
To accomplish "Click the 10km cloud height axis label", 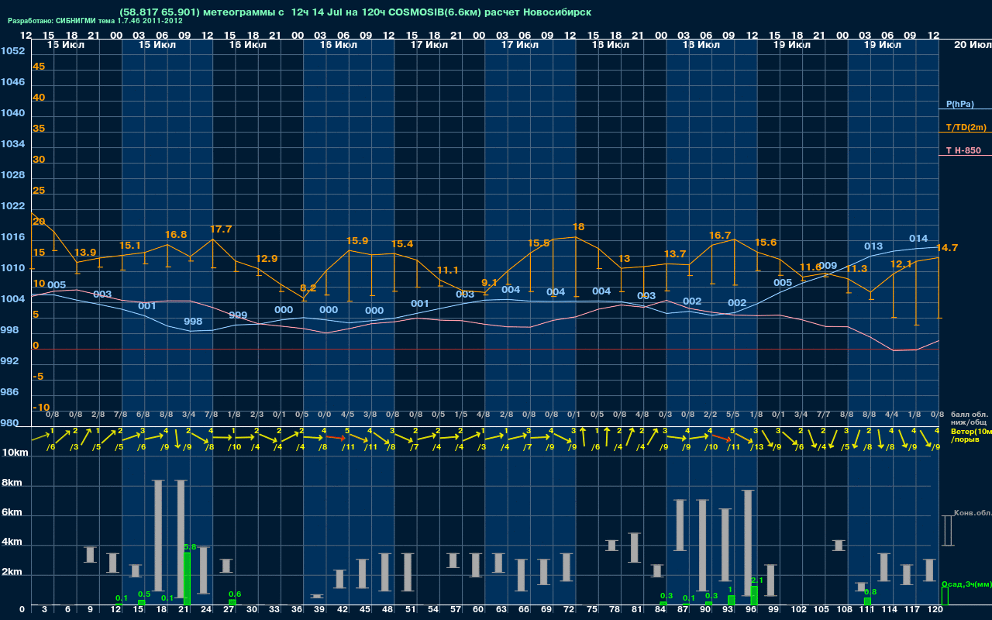I will coord(15,452).
